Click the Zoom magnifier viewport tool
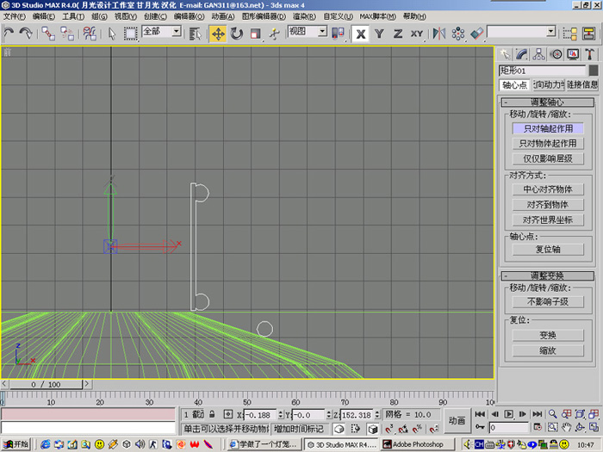The width and height of the screenshot is (603, 452). tap(553, 414)
